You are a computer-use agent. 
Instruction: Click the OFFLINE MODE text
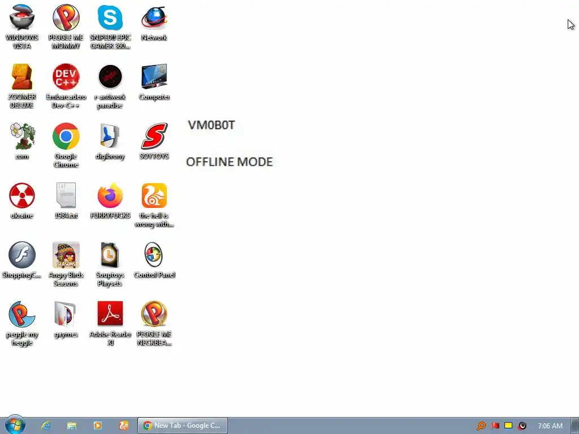click(230, 162)
